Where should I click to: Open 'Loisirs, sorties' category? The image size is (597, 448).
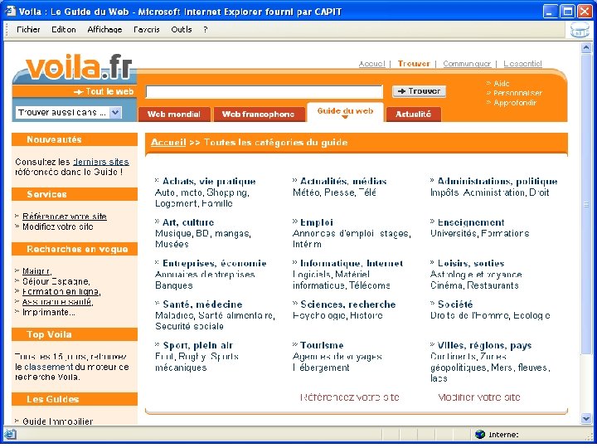point(471,264)
